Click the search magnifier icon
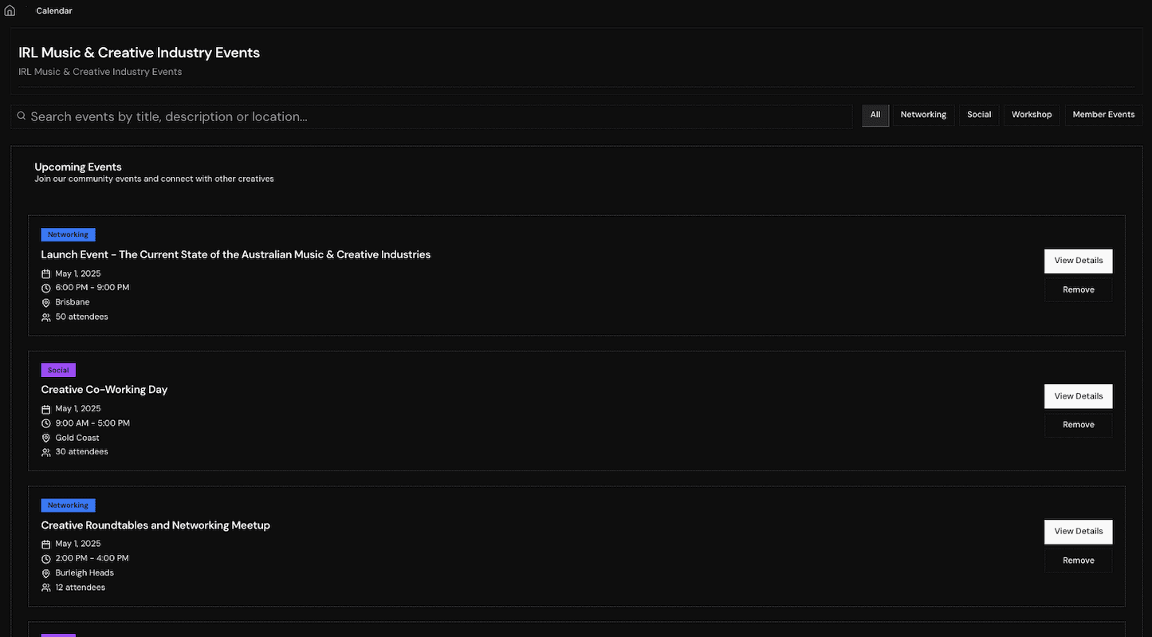Image resolution: width=1152 pixels, height=637 pixels. 22,116
